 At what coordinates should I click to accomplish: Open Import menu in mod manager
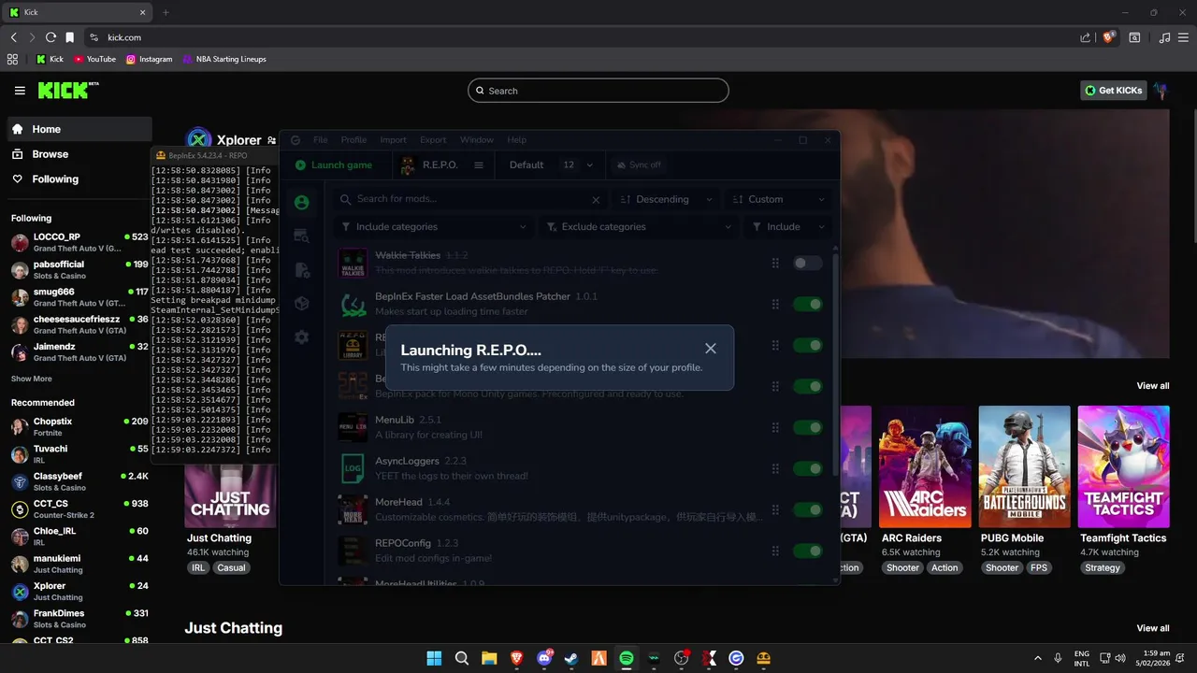(x=393, y=140)
